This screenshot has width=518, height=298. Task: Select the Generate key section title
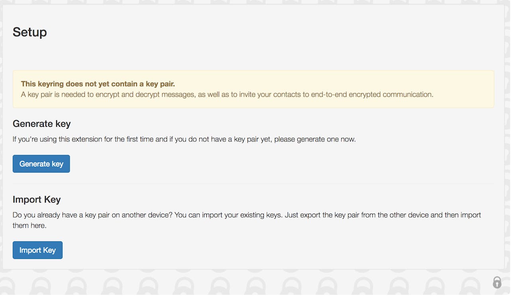point(41,124)
